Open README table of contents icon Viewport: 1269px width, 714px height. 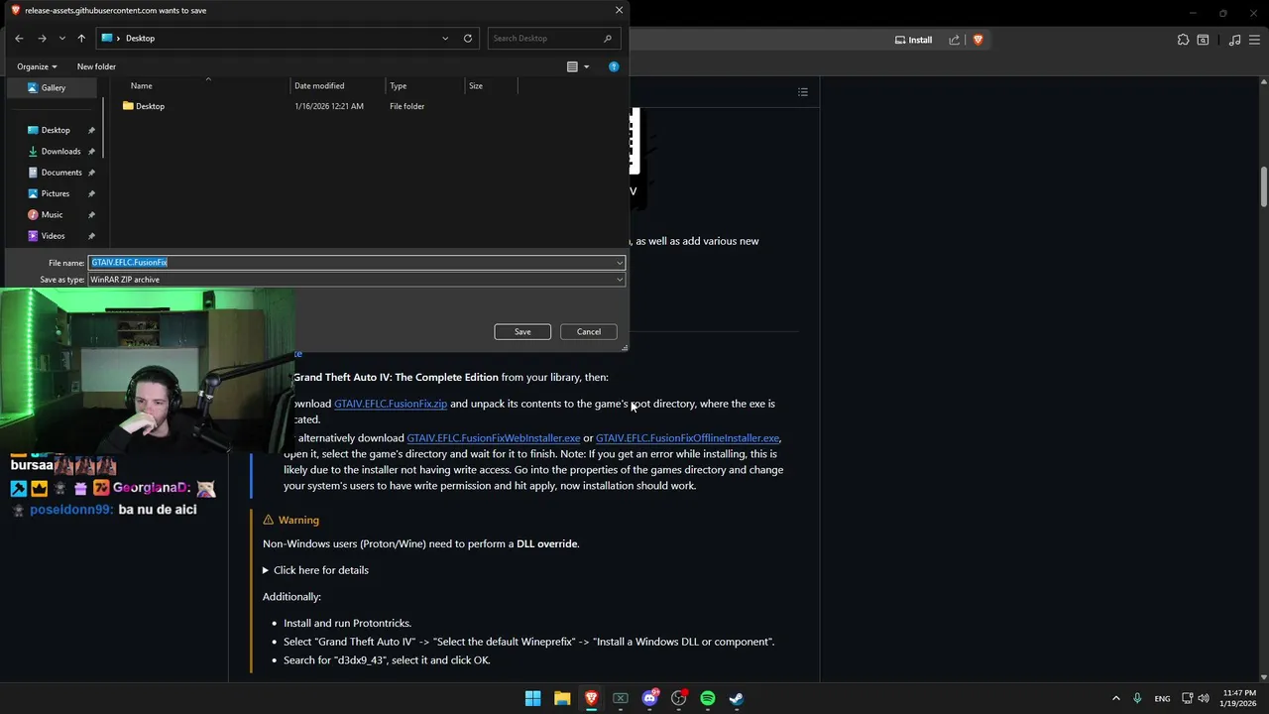point(803,92)
